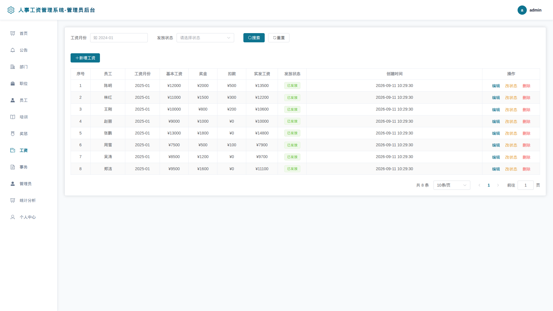Screen dimensions: 553x311
Task: Change status for 张鹏's row
Action: point(511,133)
